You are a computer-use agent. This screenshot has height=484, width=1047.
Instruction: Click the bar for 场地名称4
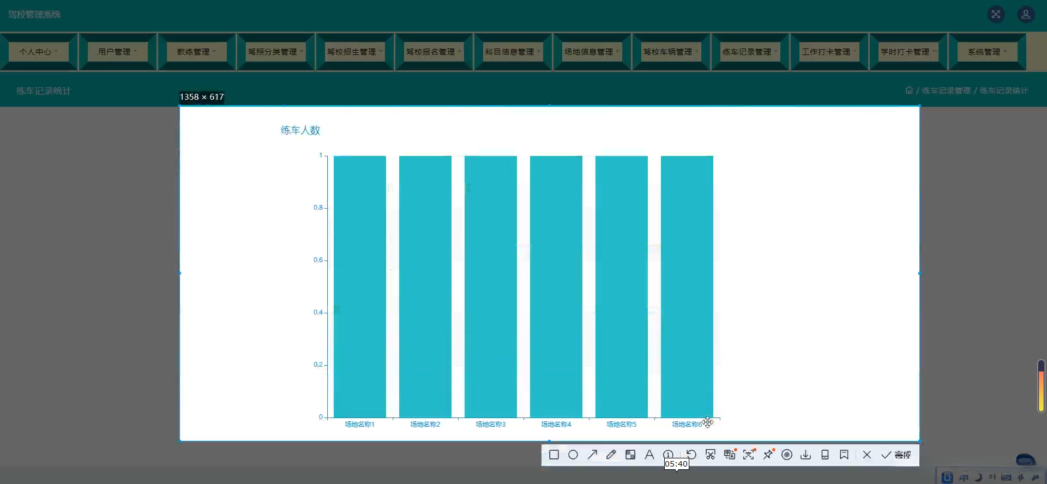[556, 287]
